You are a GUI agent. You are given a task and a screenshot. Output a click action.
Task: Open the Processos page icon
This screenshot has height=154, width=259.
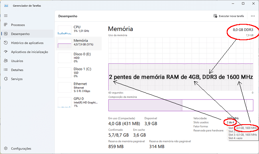point(6,25)
